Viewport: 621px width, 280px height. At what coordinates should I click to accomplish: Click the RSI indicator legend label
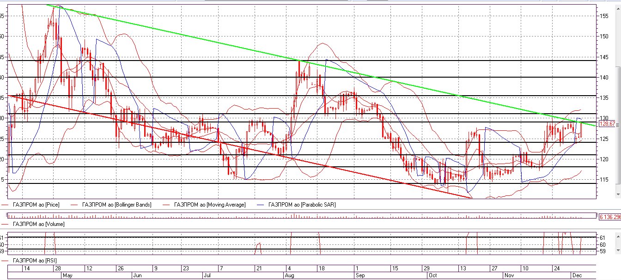35,262
